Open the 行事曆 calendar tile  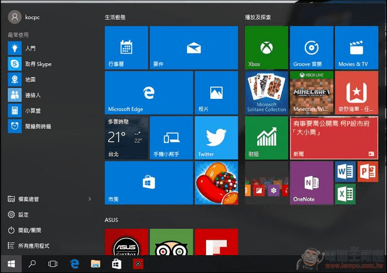coord(126,48)
